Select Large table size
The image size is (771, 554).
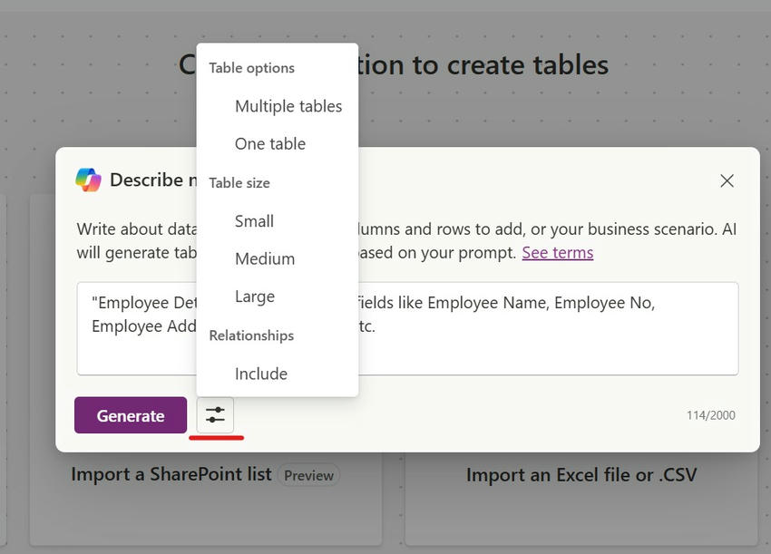254,296
